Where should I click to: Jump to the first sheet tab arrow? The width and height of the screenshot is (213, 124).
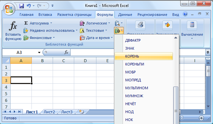click(x=5, y=112)
